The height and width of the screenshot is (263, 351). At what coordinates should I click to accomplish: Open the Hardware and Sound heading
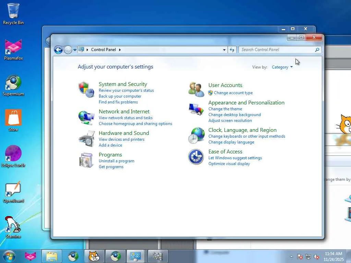[x=124, y=133]
